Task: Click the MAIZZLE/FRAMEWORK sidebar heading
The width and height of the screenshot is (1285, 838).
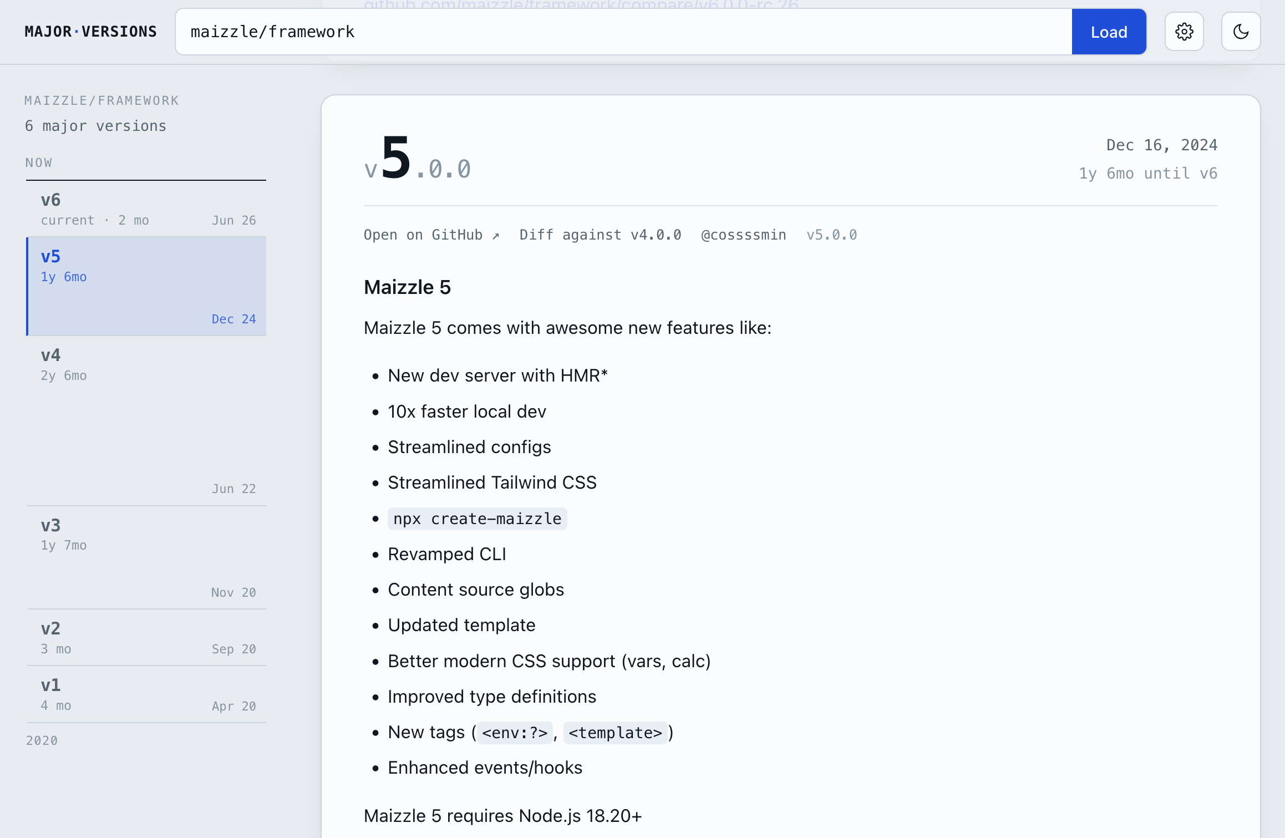Action: (x=101, y=100)
